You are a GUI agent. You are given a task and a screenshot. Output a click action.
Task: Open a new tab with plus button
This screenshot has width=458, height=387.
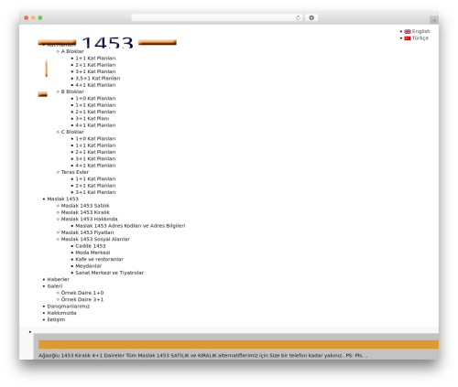pos(434,20)
